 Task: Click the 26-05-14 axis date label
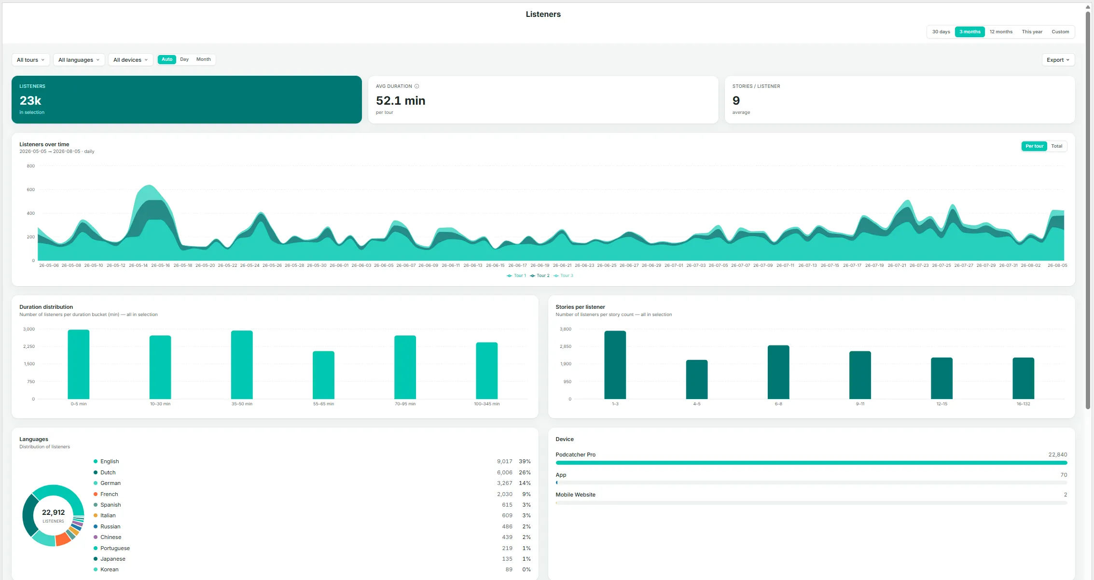click(138, 265)
